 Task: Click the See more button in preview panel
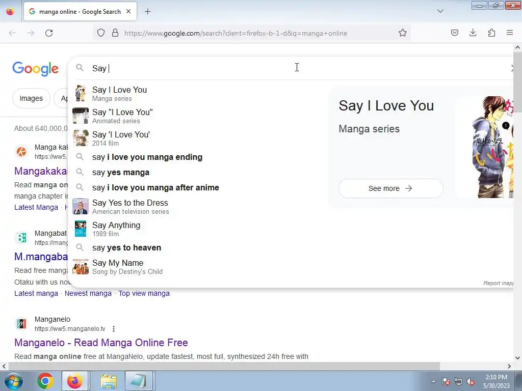click(390, 188)
